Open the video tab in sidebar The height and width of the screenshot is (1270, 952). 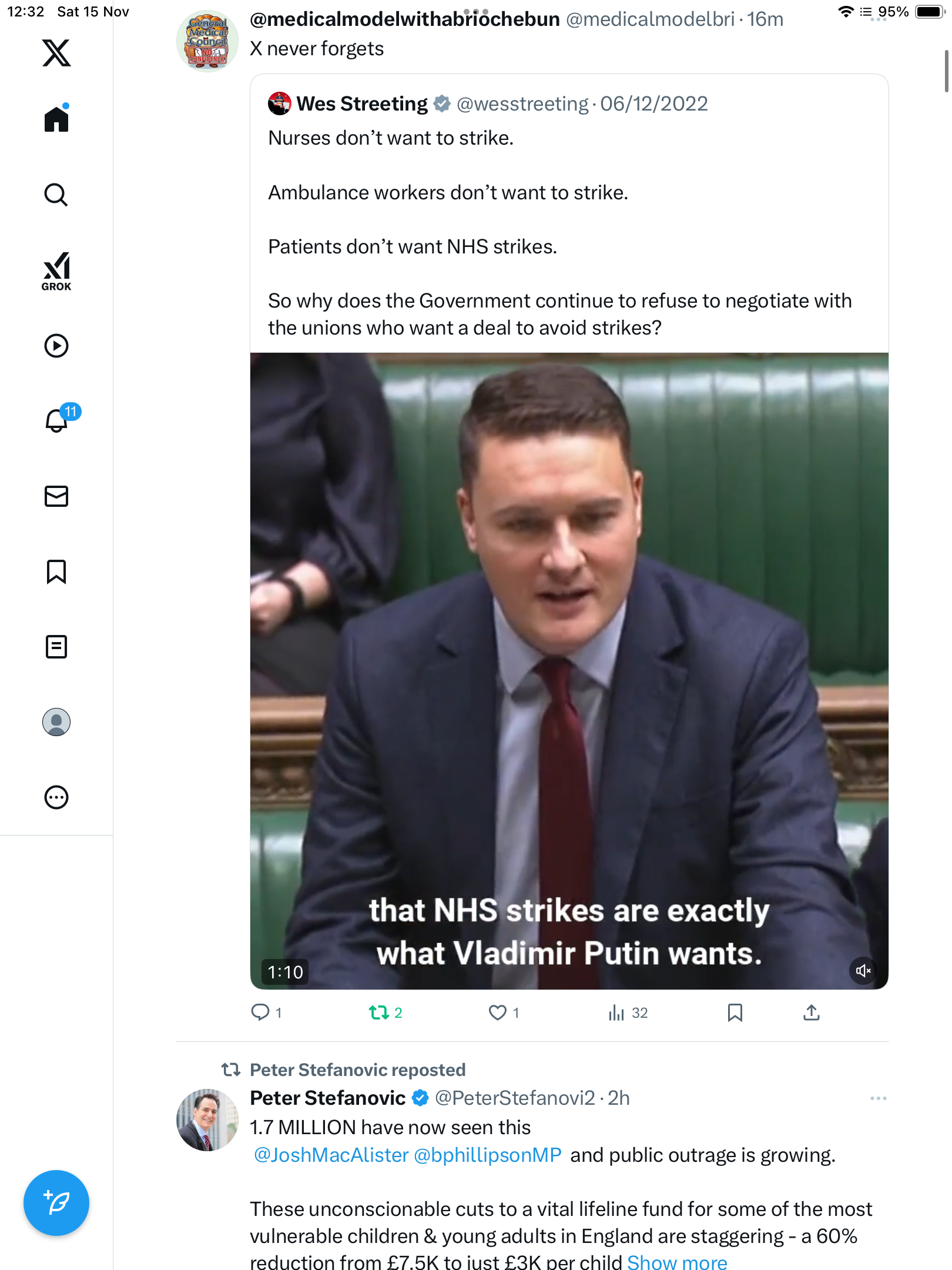click(x=56, y=346)
